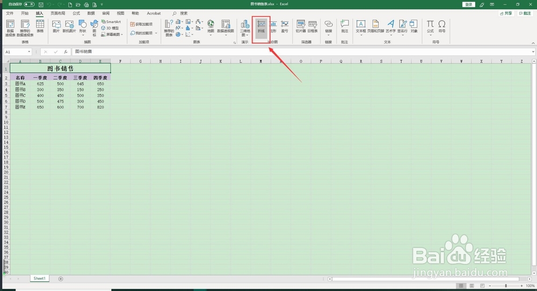Click the Insert Function fx button
This screenshot has width=537, height=291.
[66, 51]
